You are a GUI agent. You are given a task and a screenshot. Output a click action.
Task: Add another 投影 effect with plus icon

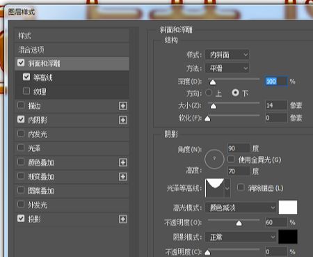click(x=122, y=219)
